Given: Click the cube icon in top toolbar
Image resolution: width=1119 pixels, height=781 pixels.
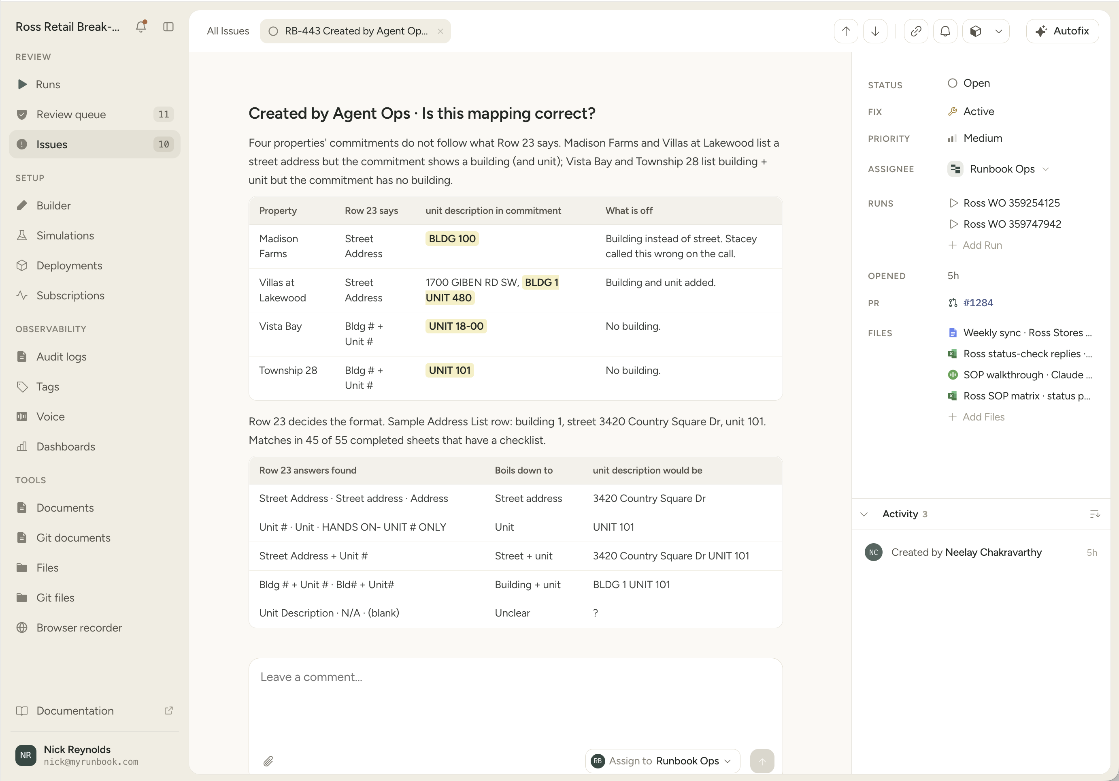Looking at the screenshot, I should (975, 31).
